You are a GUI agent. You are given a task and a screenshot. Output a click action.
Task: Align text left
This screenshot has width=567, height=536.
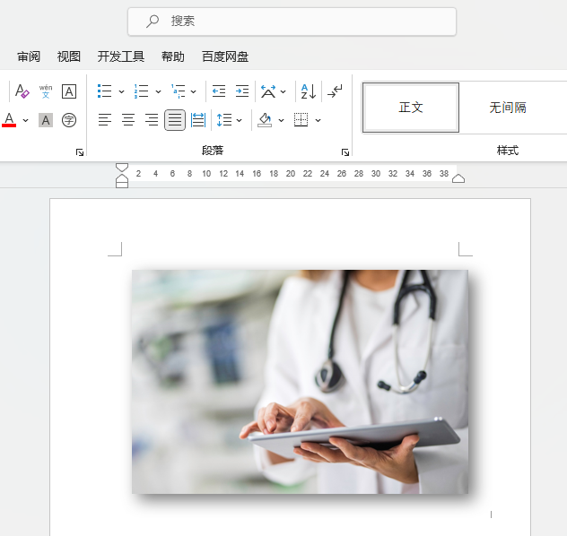click(x=105, y=120)
